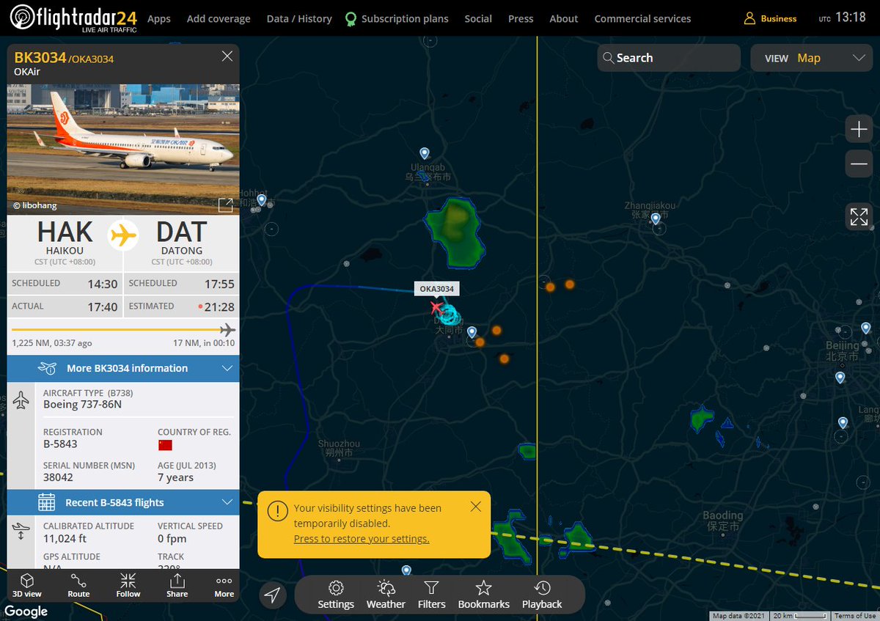Open the Weather overlay menu
880x621 pixels.
coord(385,594)
